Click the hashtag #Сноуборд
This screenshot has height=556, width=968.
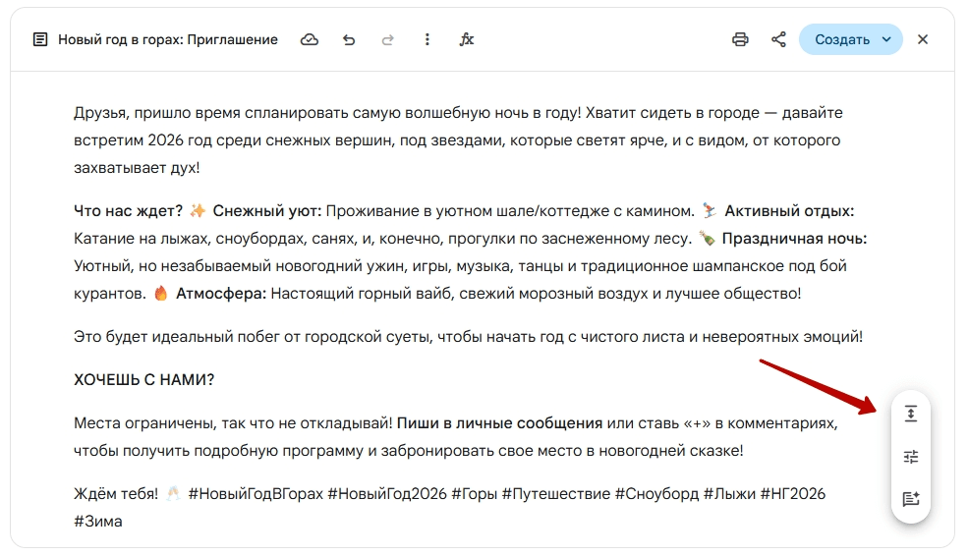pos(656,494)
